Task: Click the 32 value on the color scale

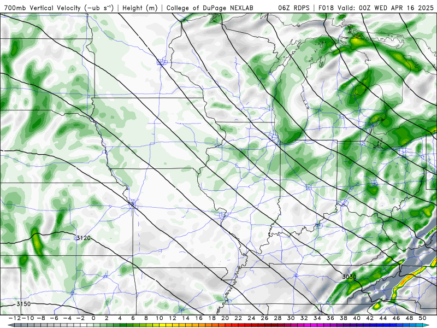Action: 304,318
